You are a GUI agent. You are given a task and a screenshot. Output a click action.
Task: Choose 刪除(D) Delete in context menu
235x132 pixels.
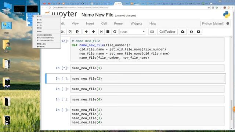click(x=47, y=28)
